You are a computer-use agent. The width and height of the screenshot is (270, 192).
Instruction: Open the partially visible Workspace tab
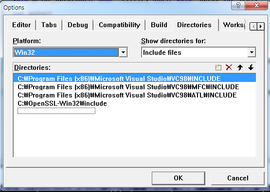[234, 25]
